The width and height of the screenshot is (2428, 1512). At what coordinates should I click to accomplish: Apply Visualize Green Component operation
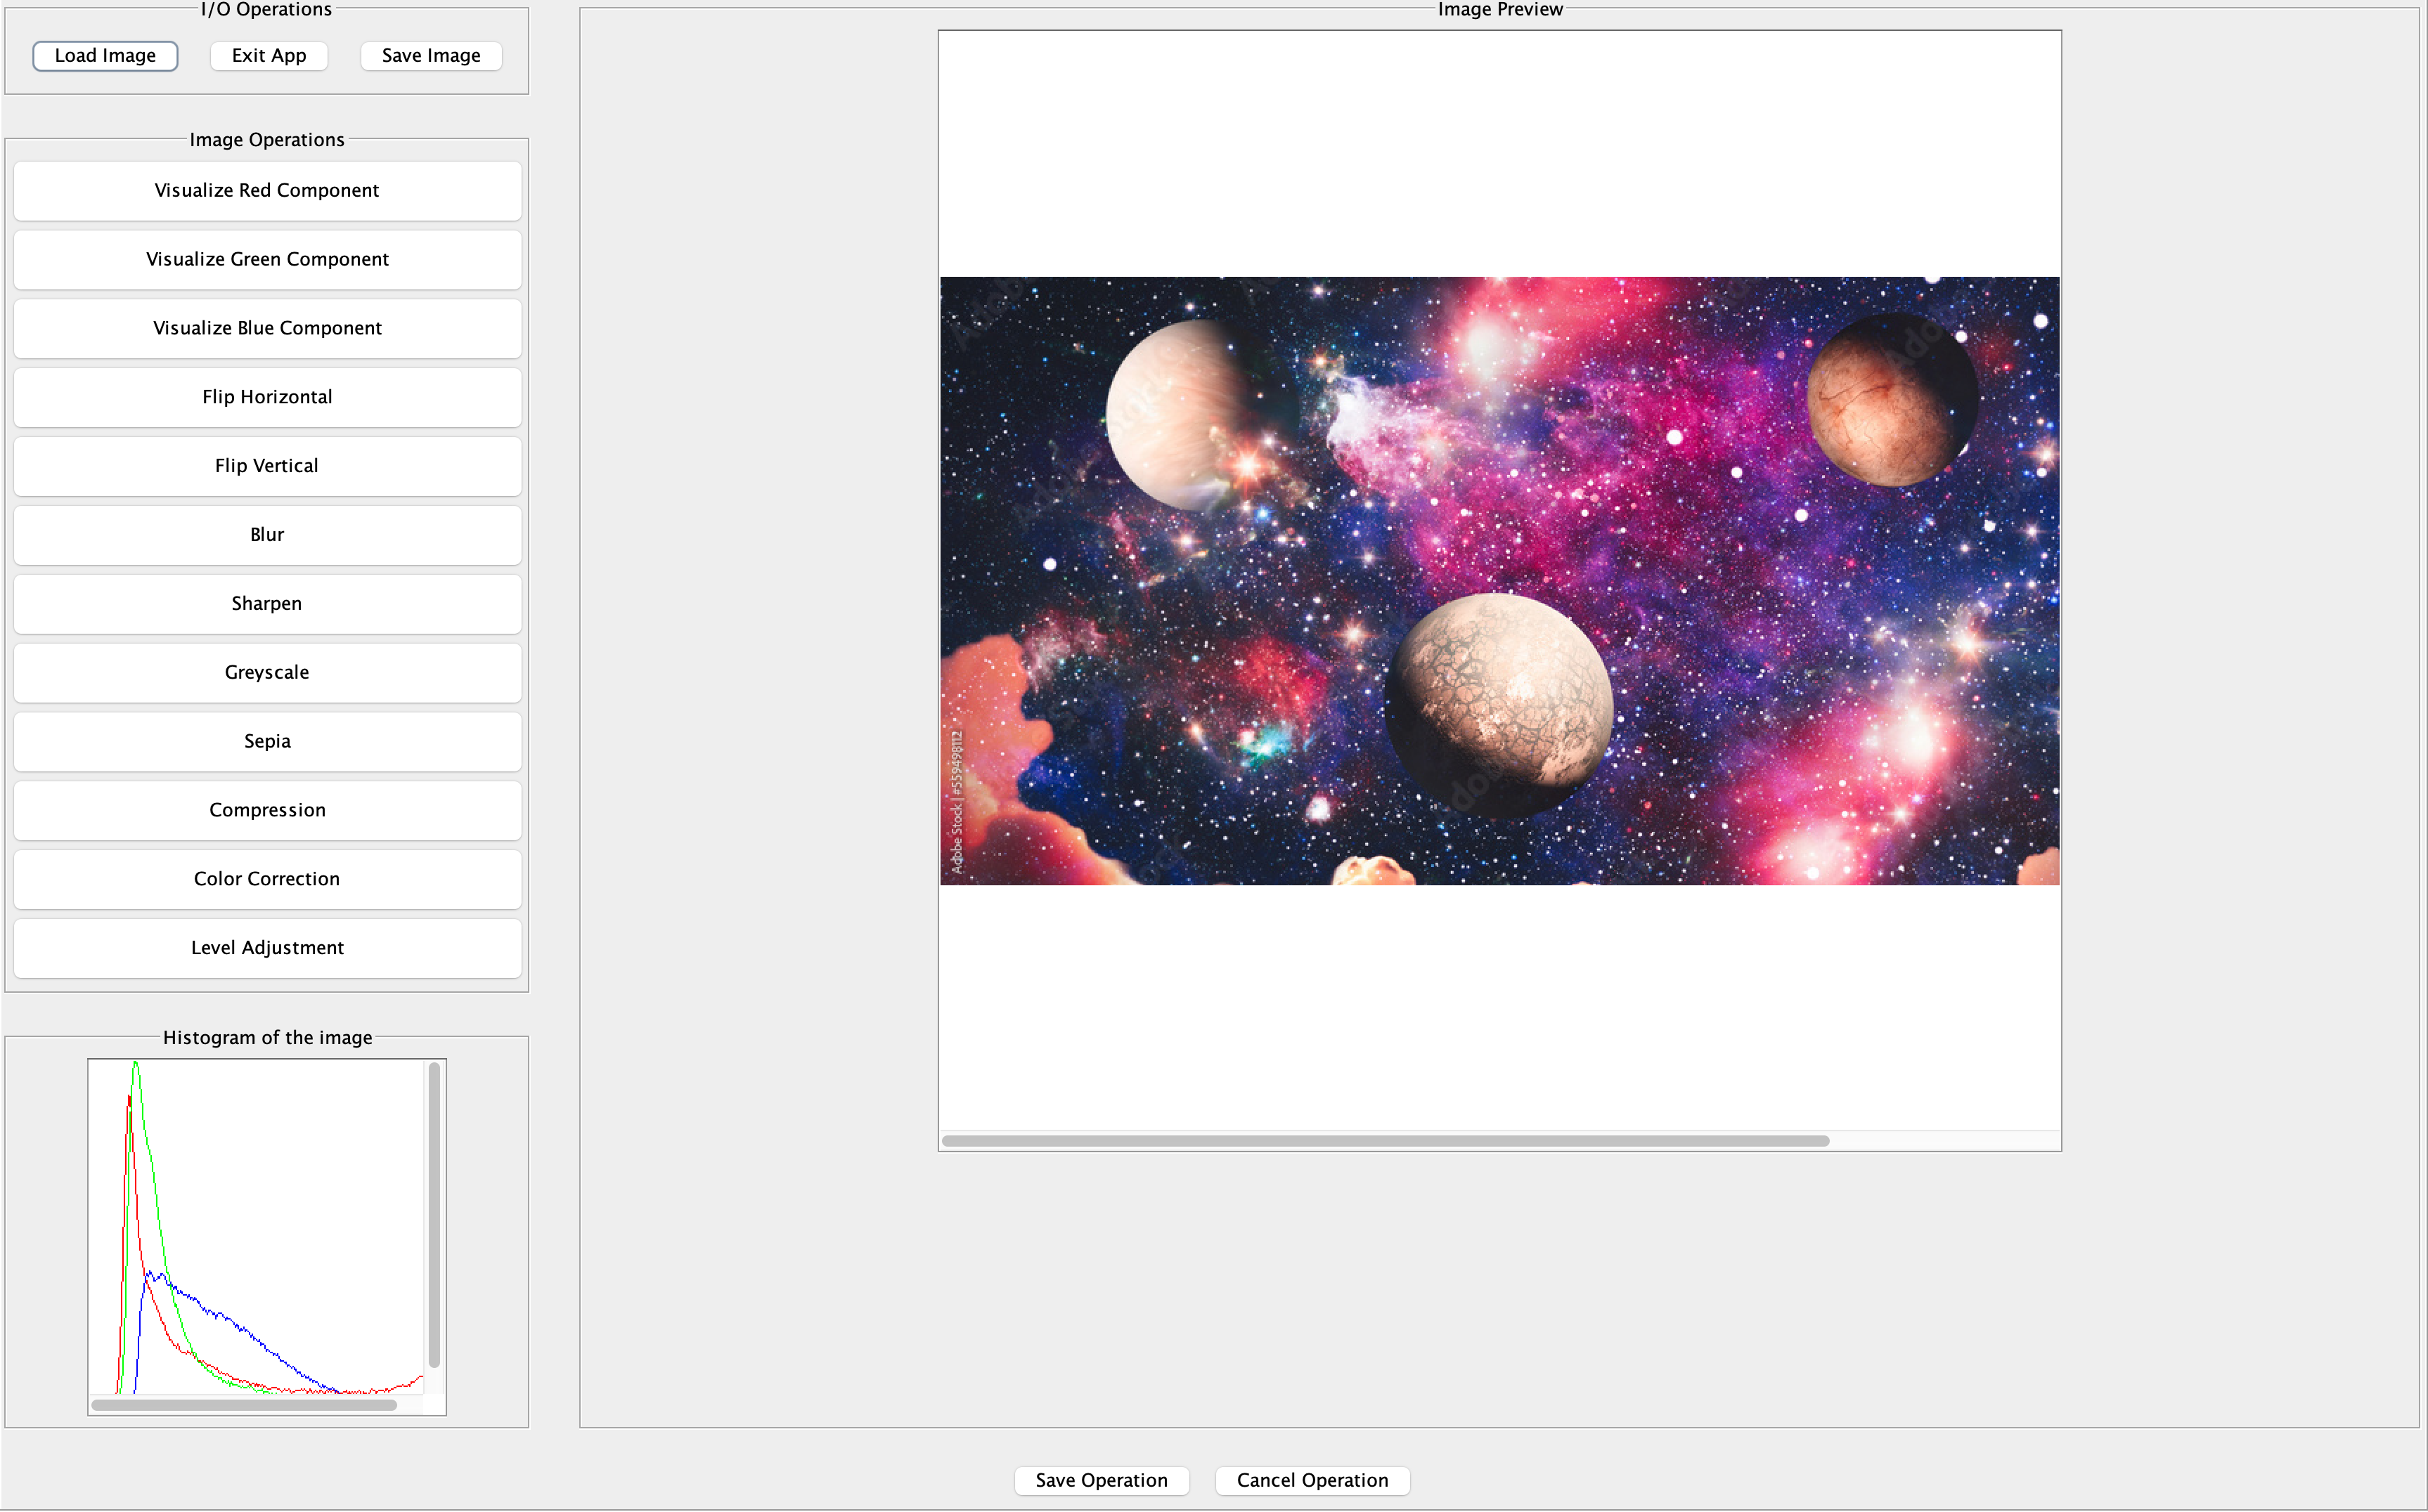[x=267, y=260]
